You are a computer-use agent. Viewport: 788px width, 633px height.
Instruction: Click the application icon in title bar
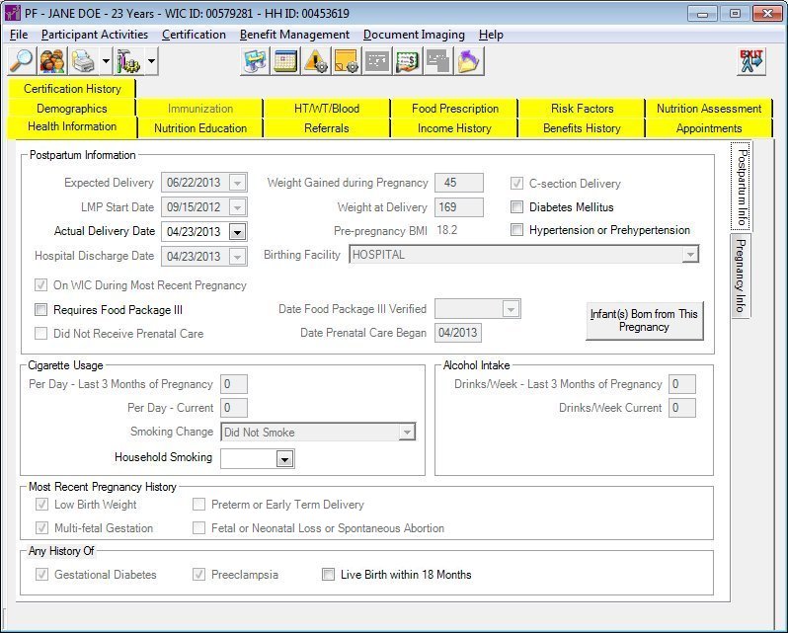click(12, 13)
